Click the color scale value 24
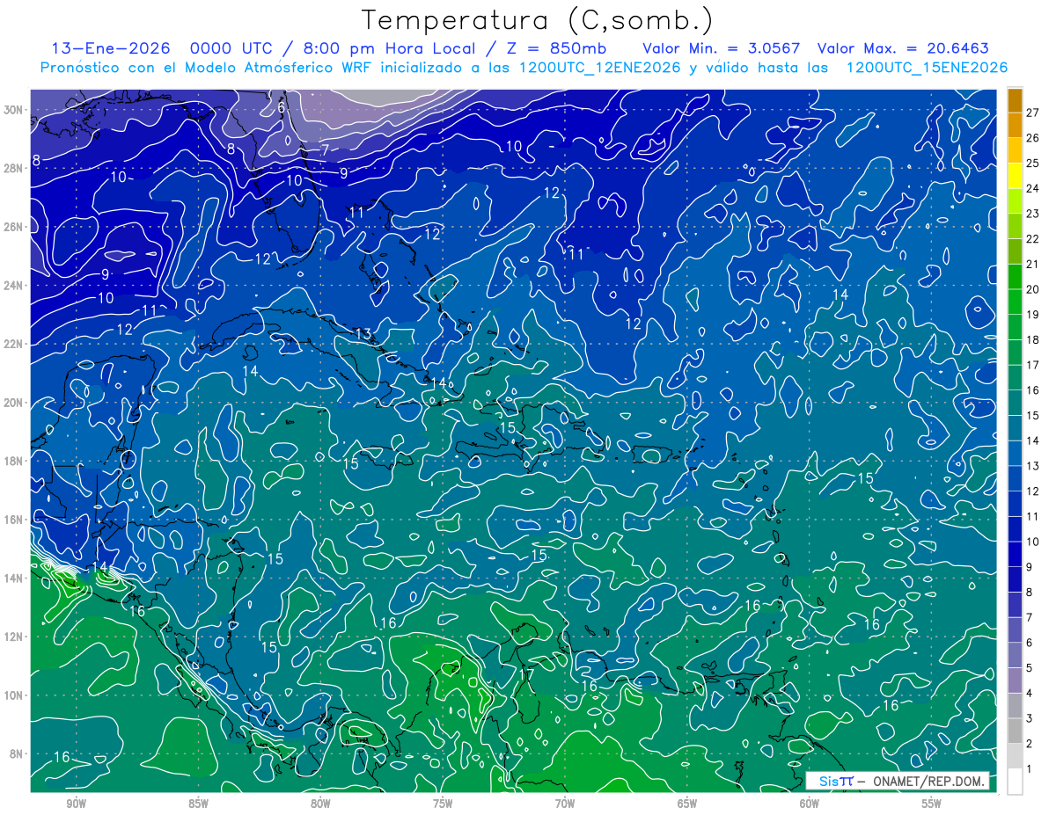This screenshot has width=1056, height=815. tap(1034, 188)
